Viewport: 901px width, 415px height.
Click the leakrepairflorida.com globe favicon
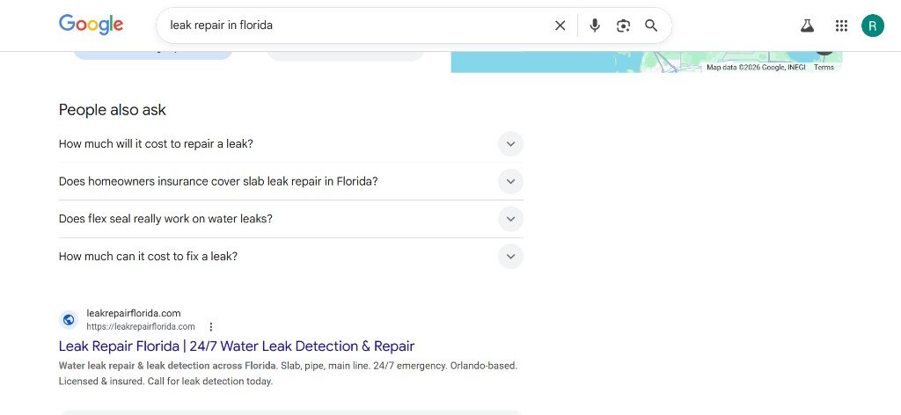click(x=69, y=320)
